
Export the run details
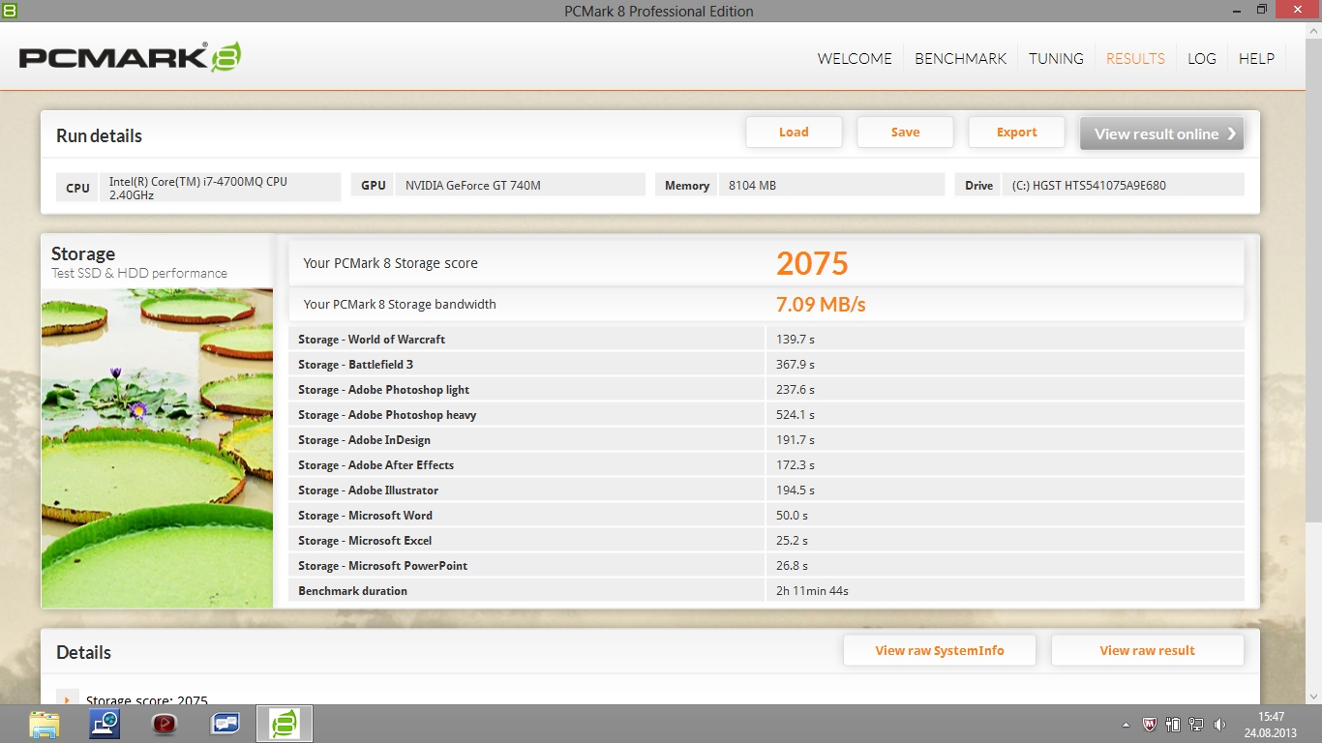tap(1016, 133)
